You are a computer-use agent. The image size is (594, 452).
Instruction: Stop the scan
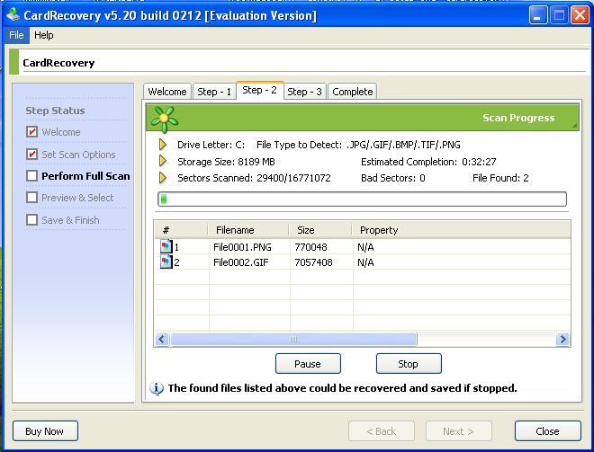coord(409,364)
